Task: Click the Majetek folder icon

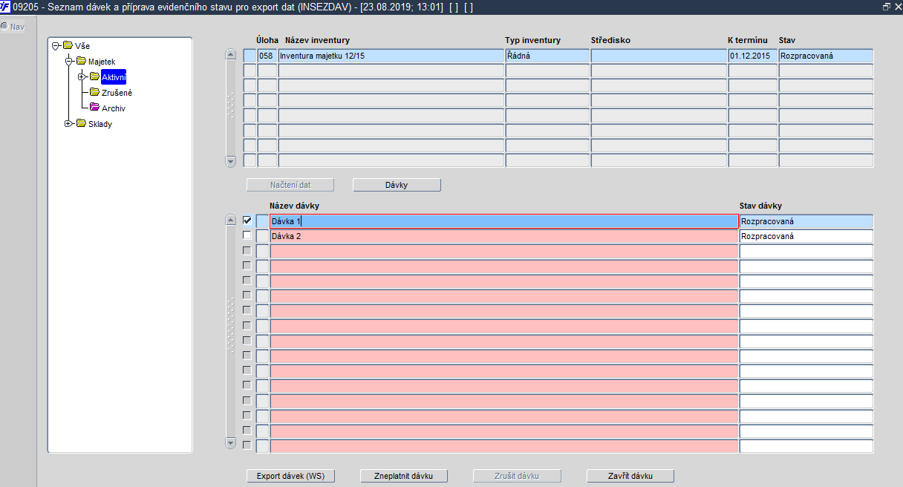Action: click(81, 61)
